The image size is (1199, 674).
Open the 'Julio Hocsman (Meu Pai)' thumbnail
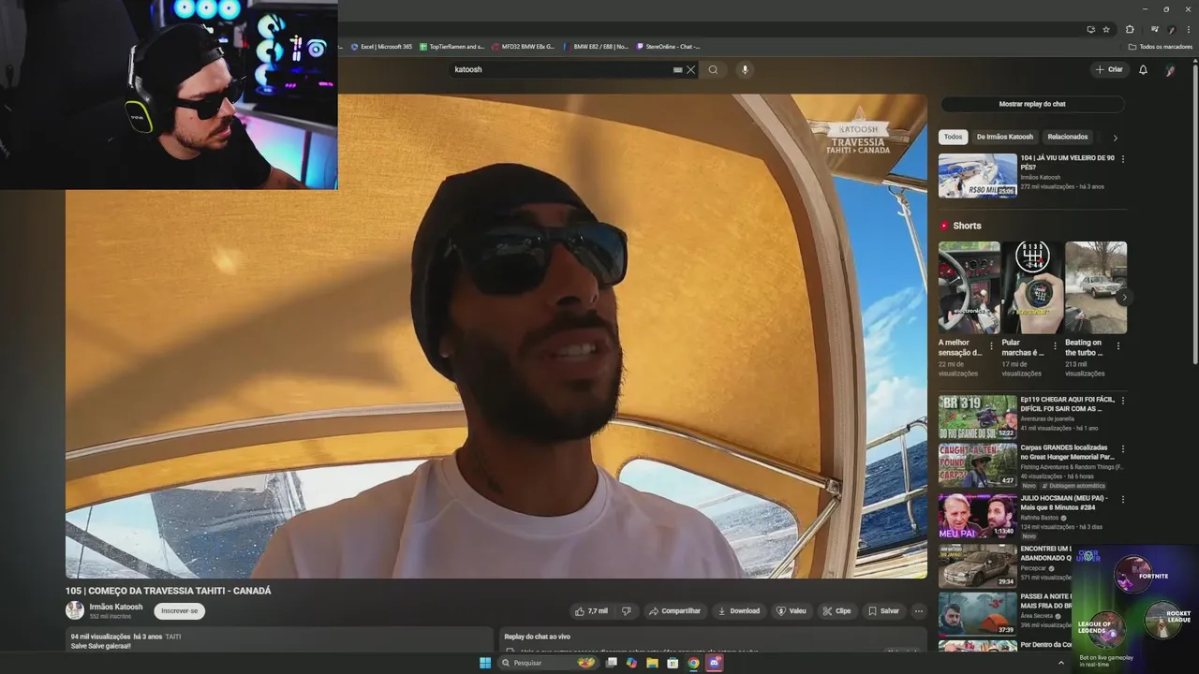pos(978,515)
